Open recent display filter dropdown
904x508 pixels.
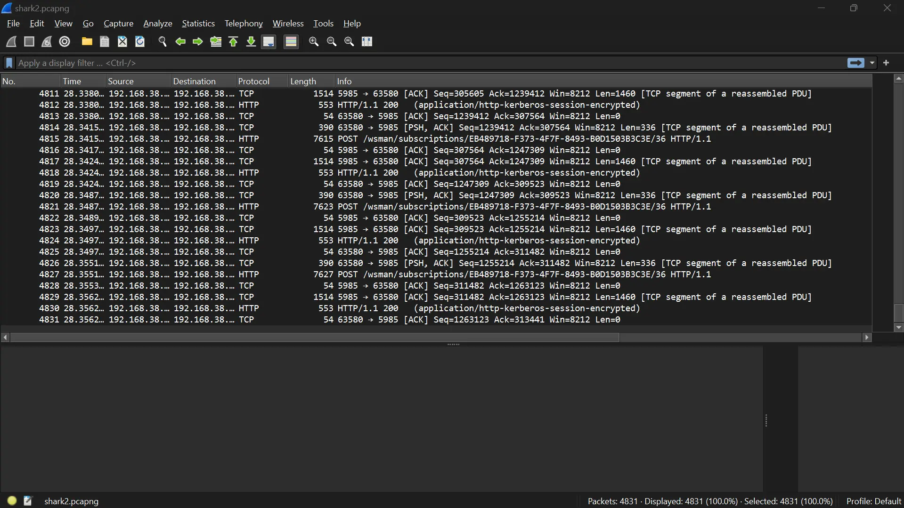click(x=872, y=63)
